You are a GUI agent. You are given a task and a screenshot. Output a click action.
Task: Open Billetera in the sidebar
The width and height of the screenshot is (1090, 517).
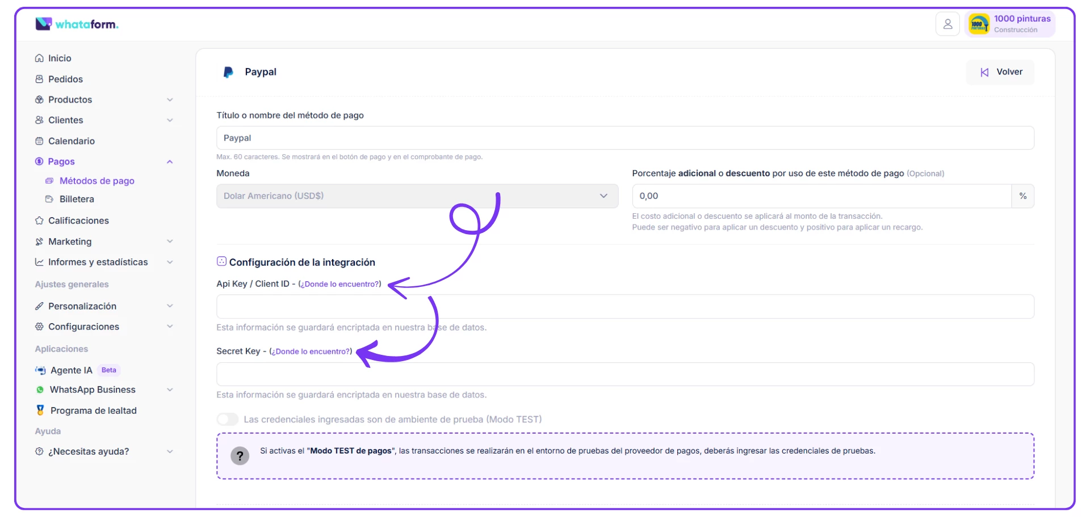coord(77,200)
